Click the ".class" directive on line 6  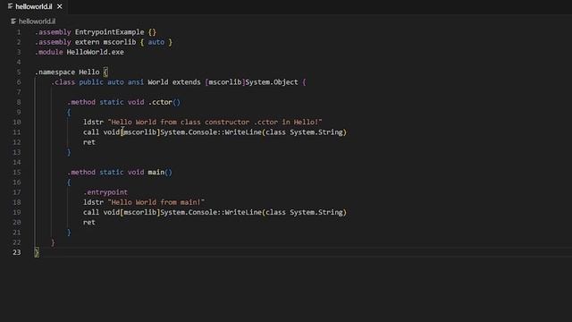click(x=63, y=82)
